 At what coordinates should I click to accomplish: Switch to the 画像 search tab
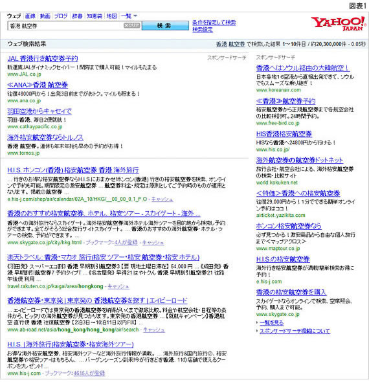click(30, 16)
